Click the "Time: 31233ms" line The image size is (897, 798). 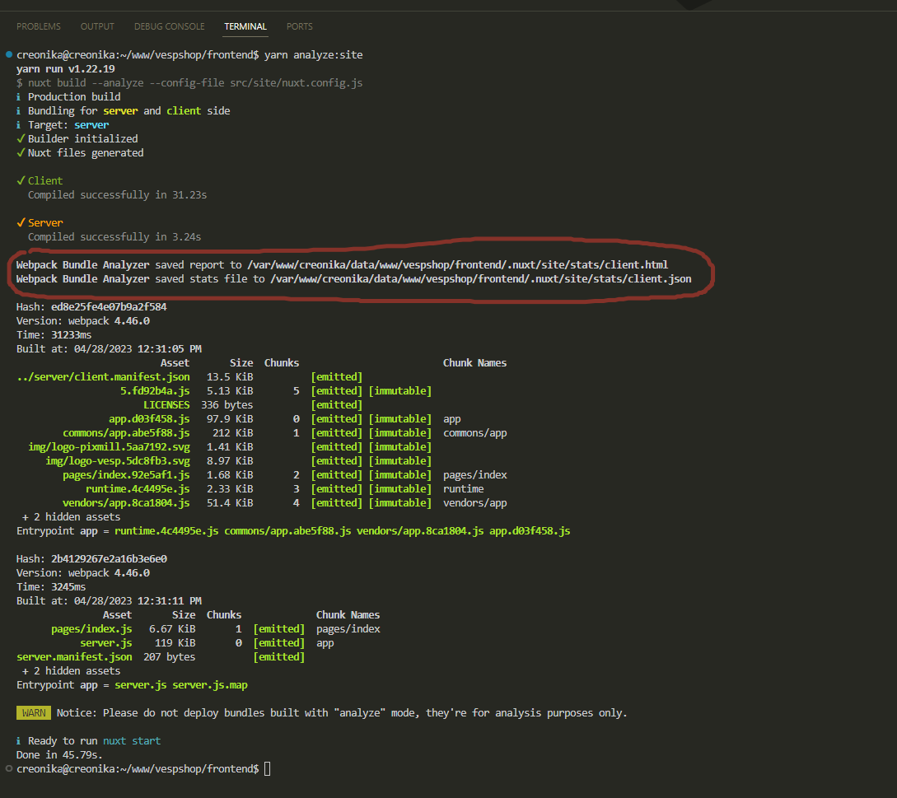(54, 335)
